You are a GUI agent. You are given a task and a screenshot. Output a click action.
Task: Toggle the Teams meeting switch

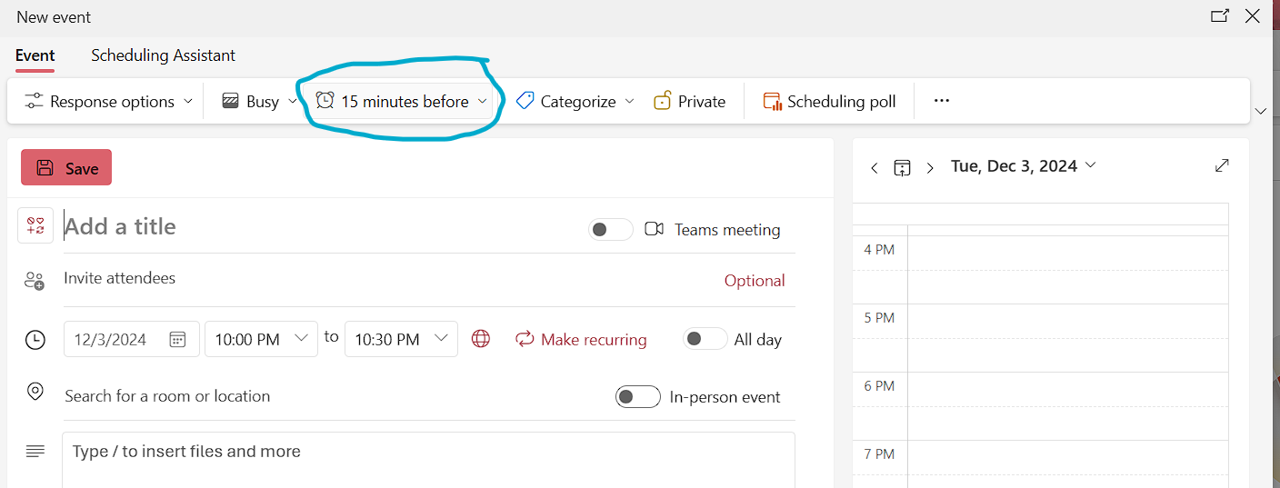(610, 230)
